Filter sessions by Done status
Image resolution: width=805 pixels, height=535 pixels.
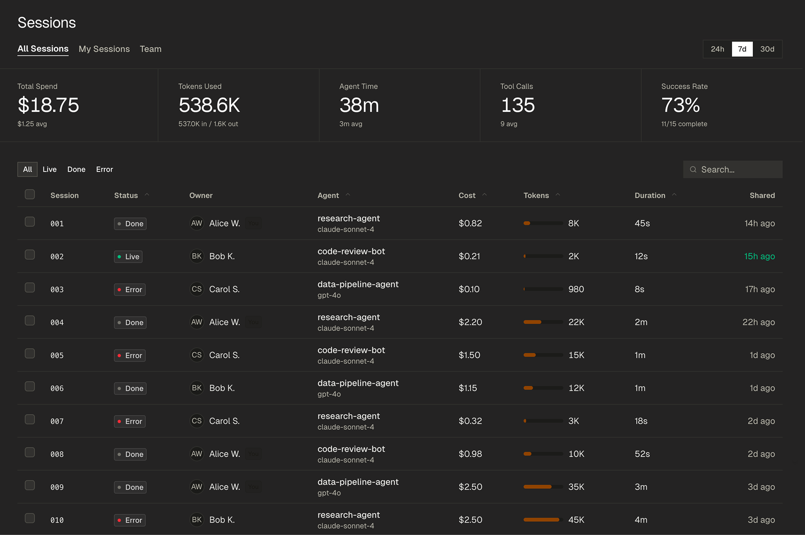pyautogui.click(x=77, y=169)
